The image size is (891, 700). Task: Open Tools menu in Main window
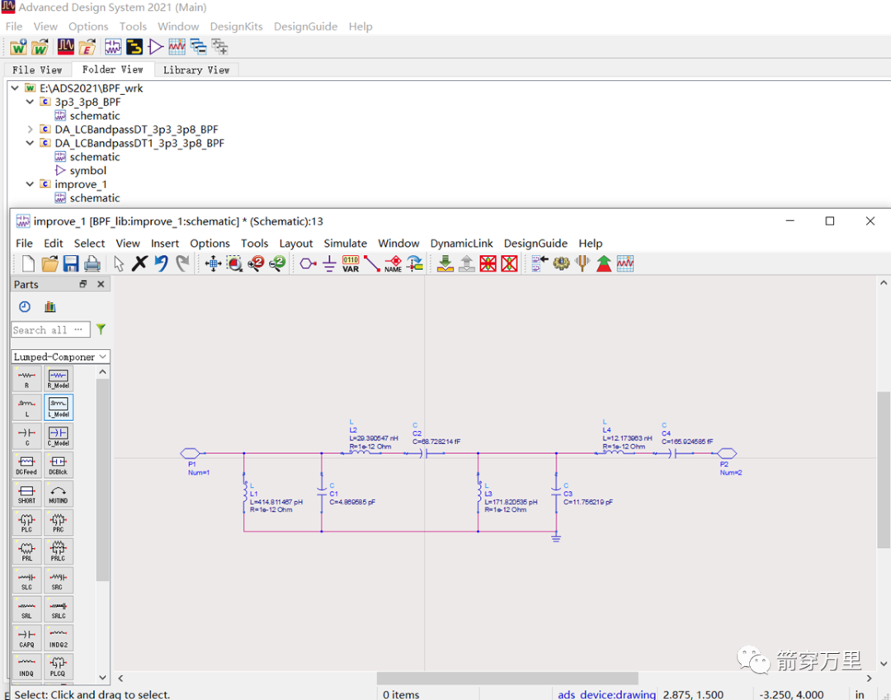coord(133,26)
